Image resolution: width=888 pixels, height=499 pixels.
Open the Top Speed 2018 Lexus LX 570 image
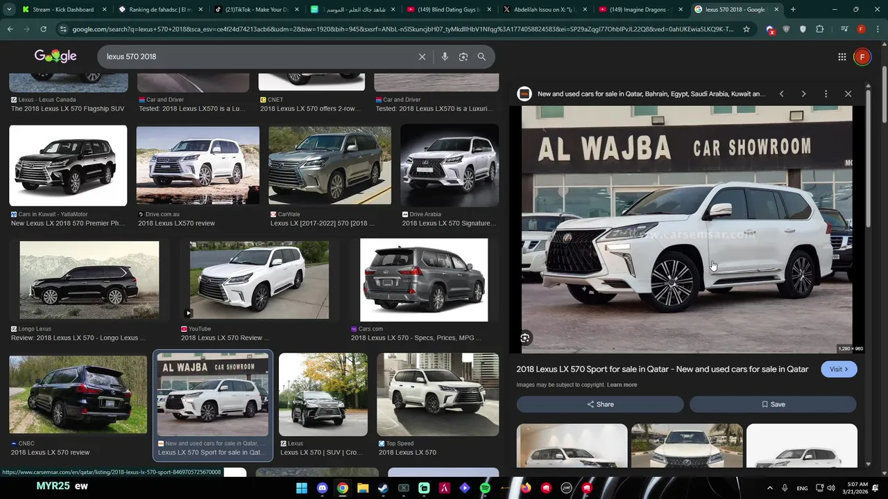(x=438, y=394)
